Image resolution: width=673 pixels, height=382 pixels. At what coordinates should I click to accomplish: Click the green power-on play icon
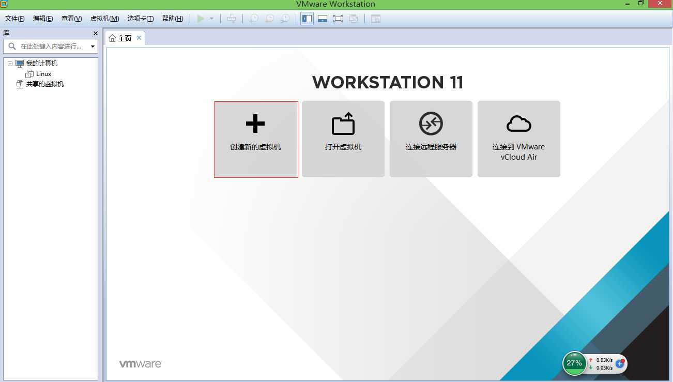pyautogui.click(x=201, y=19)
